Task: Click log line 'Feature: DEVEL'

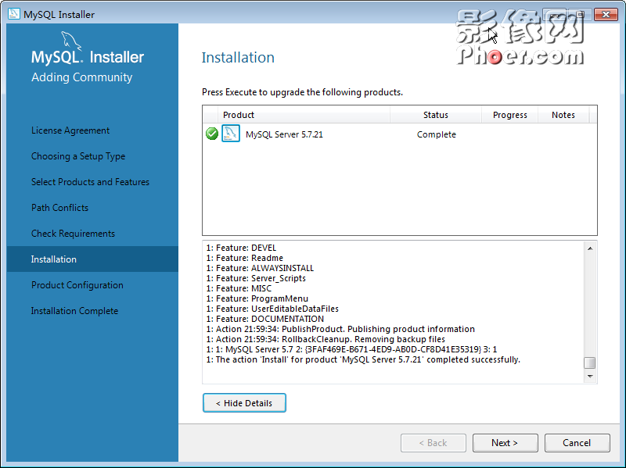Action: point(241,248)
